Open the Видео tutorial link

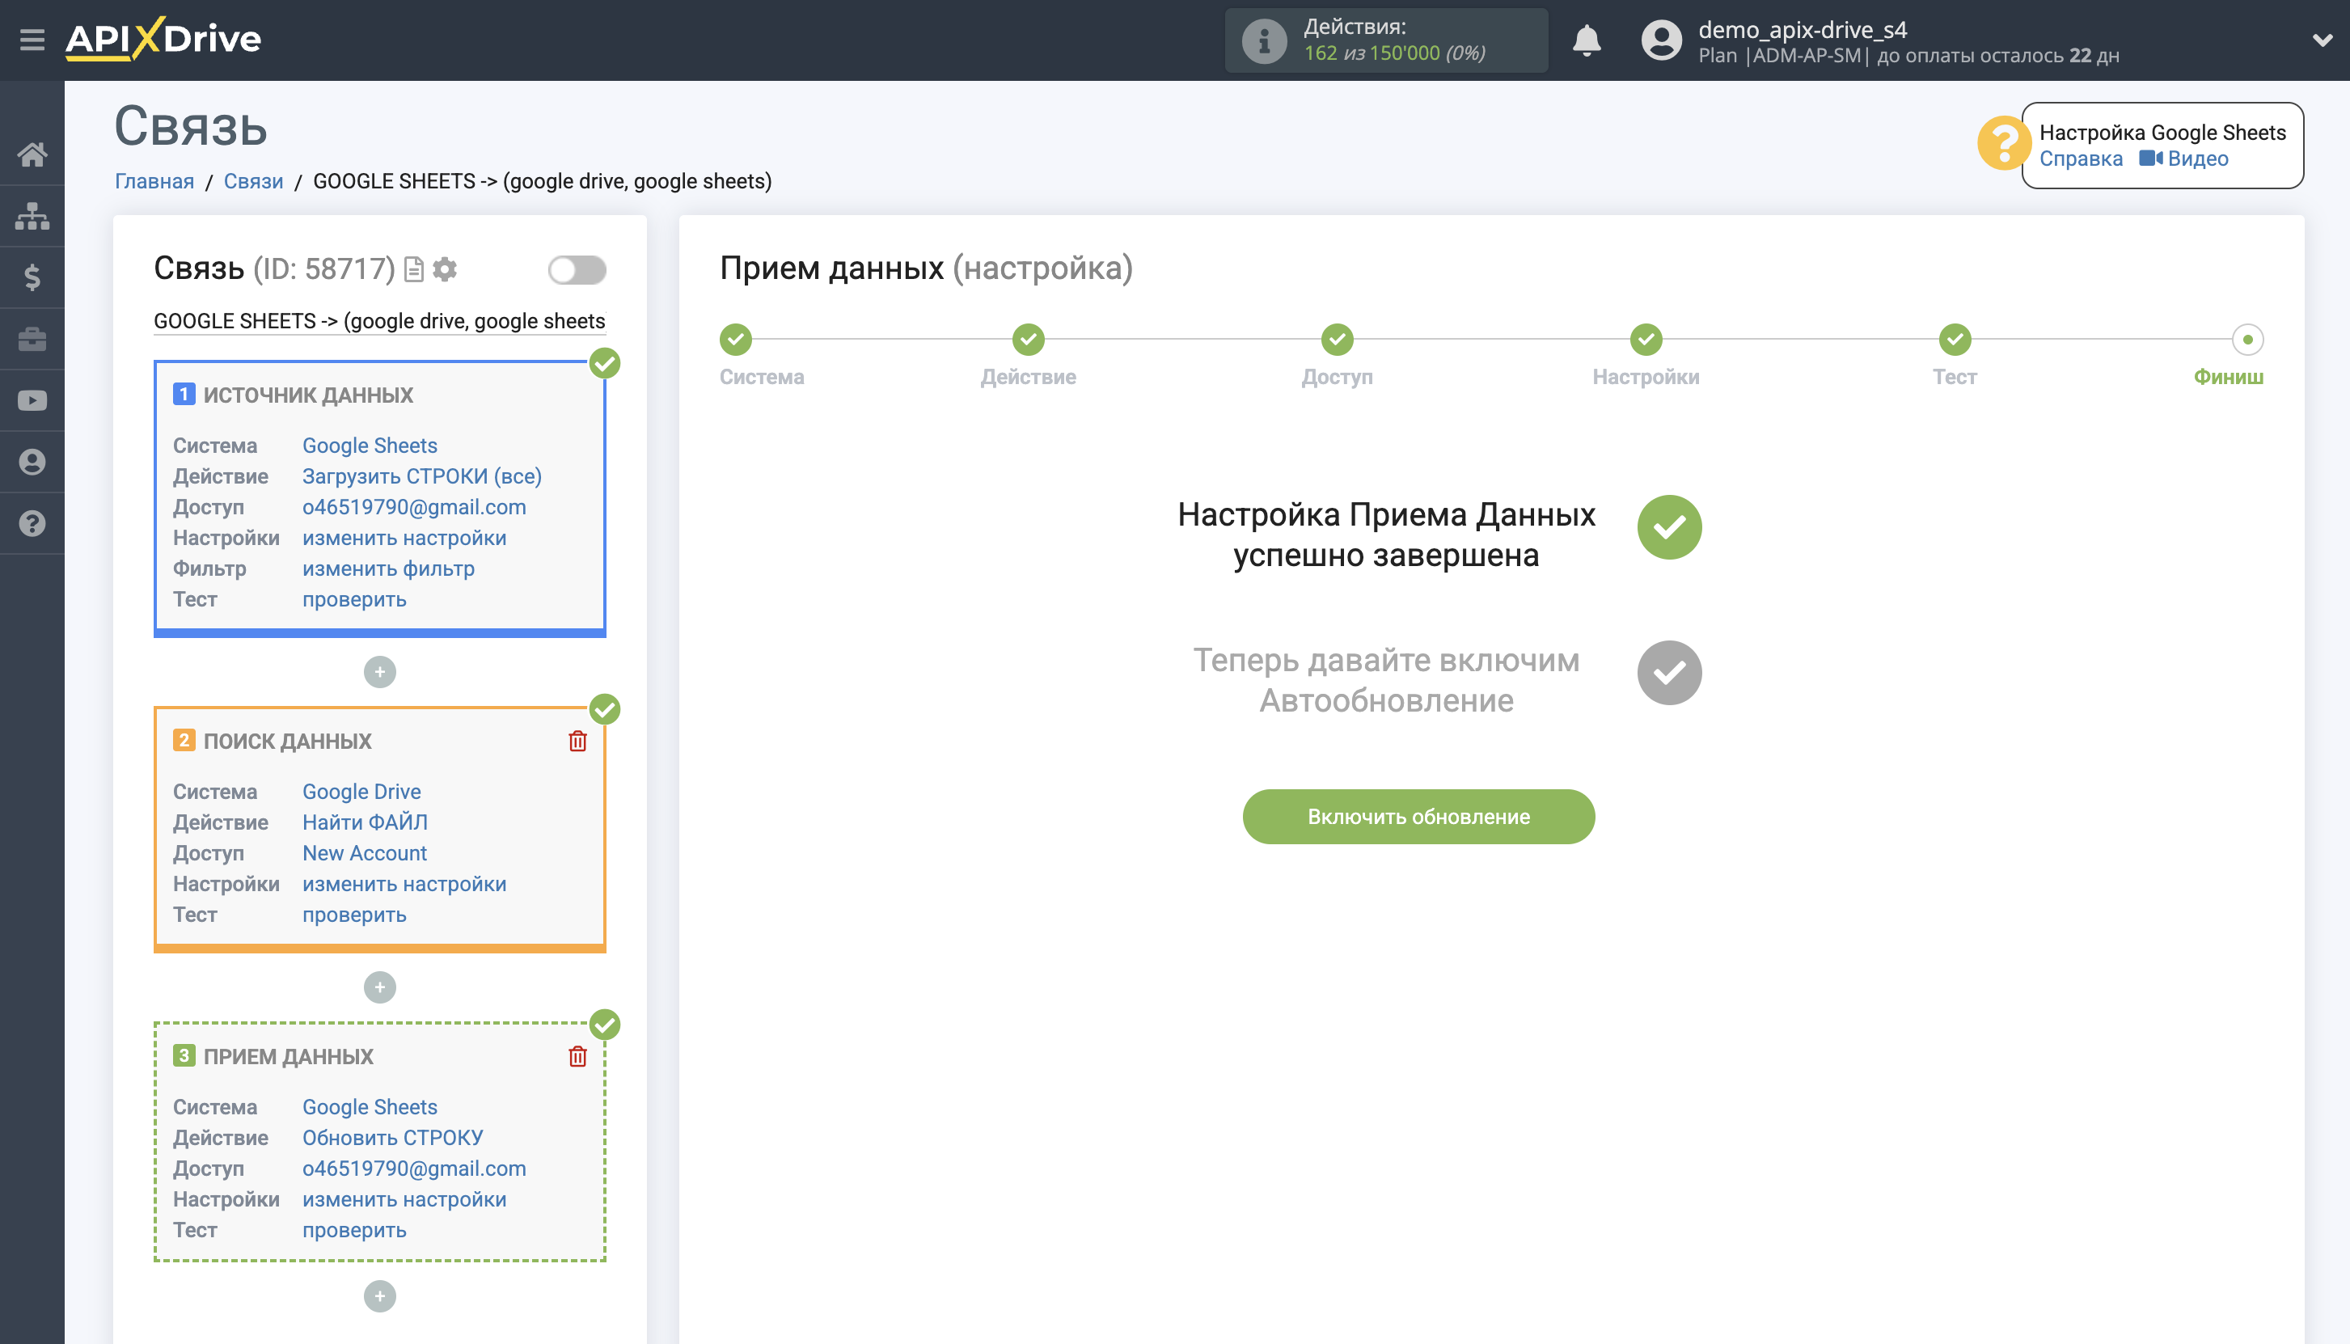2184,158
